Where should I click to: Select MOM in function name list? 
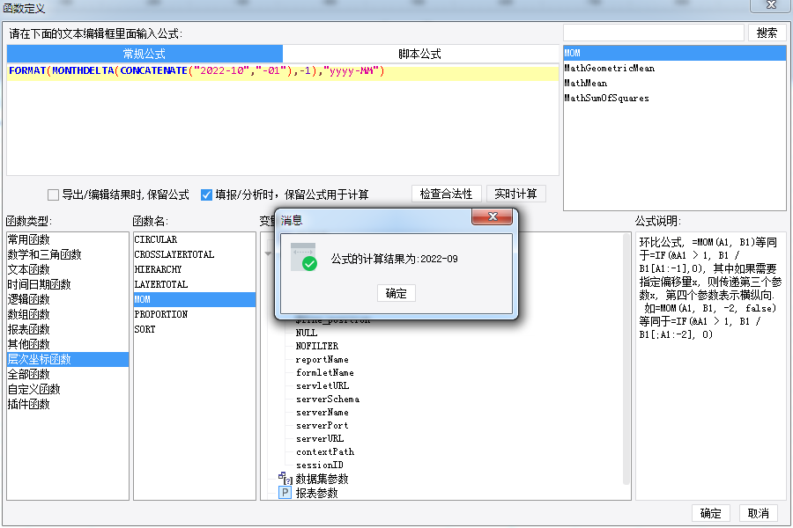(x=195, y=299)
